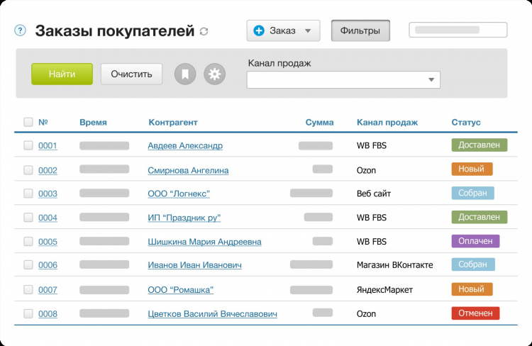Click Доставлен status of order 0001
Screen dimensions: 532x346
[x=479, y=145]
